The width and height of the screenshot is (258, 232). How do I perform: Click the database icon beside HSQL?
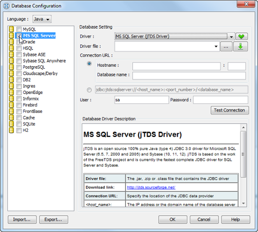(x=11, y=48)
